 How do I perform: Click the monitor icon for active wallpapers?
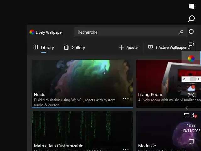[x=150, y=47]
